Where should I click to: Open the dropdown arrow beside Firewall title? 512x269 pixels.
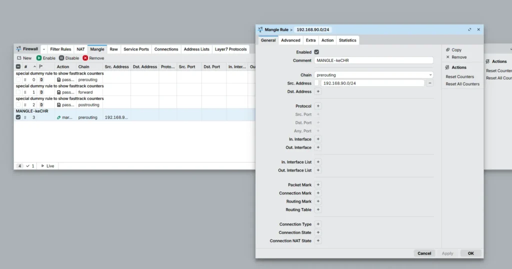tap(43, 49)
